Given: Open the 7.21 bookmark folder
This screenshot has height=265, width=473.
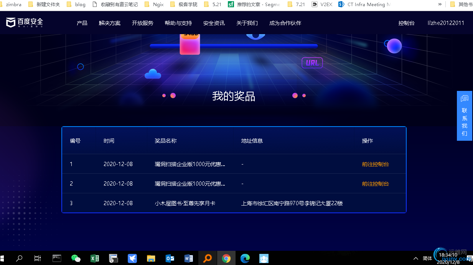Looking at the screenshot, I should tap(296, 5).
